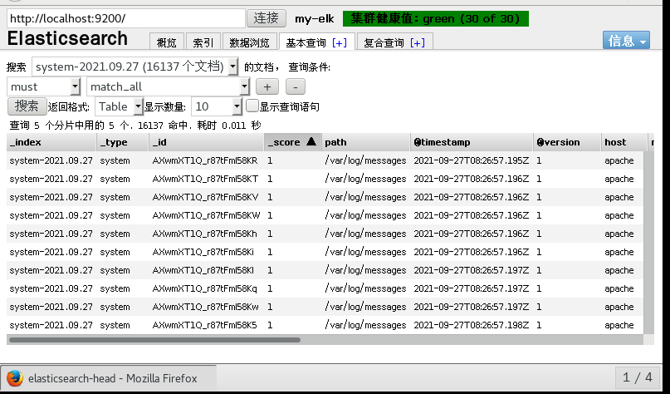Click timestamp 2021-09-27T08:26:57.198Z
This screenshot has width=670, height=394.
(x=471, y=325)
